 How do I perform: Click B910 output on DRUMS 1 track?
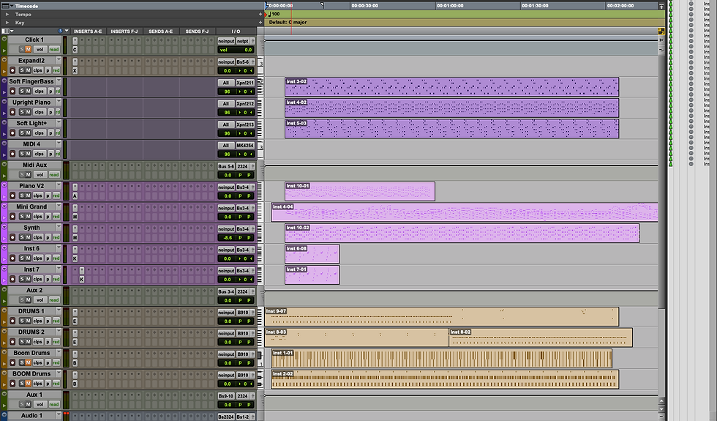[243, 313]
